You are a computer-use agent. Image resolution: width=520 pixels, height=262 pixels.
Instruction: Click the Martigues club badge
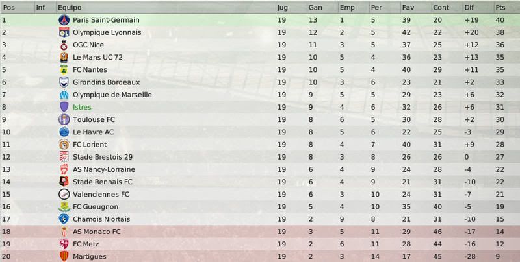64,256
